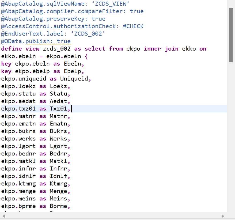
Task: Place cursor on the Loekz line
Action: point(35,86)
